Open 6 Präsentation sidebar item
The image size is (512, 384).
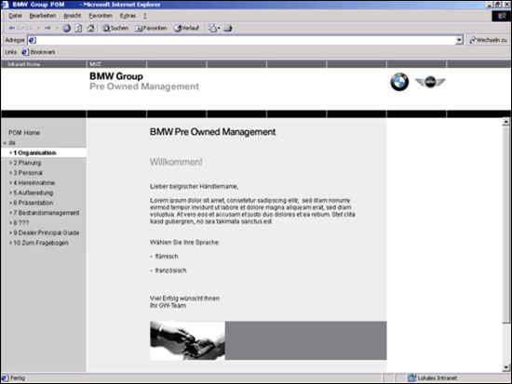point(33,203)
